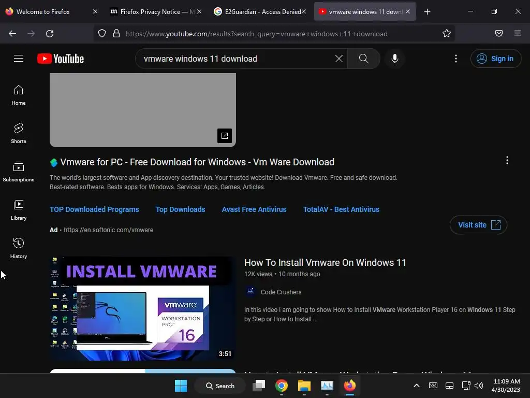The height and width of the screenshot is (398, 530).
Task: Switch to Firefox on the taskbar
Action: point(349,386)
